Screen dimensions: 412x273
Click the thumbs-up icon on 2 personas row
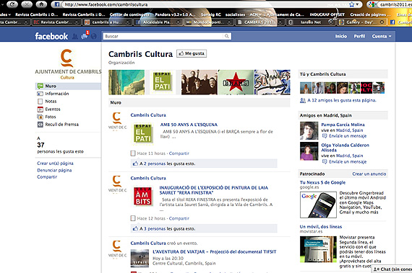[135, 164]
